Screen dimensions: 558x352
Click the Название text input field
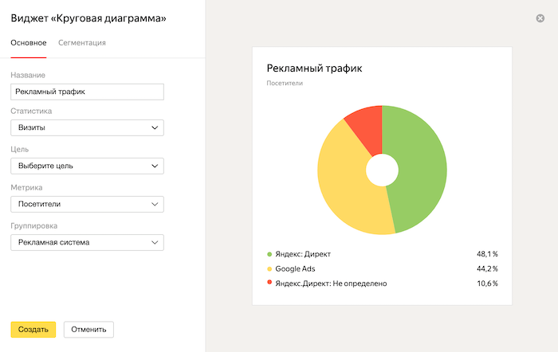pyautogui.click(x=87, y=92)
